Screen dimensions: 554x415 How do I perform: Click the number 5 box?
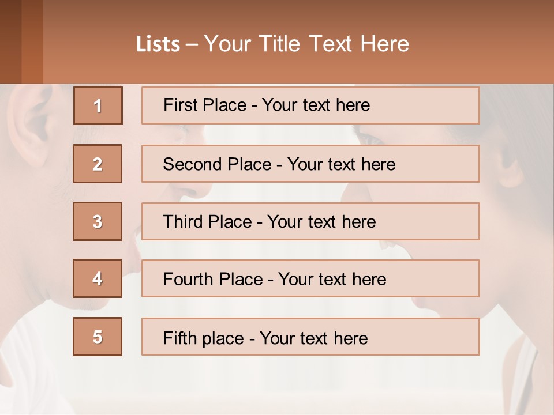pyautogui.click(x=98, y=337)
